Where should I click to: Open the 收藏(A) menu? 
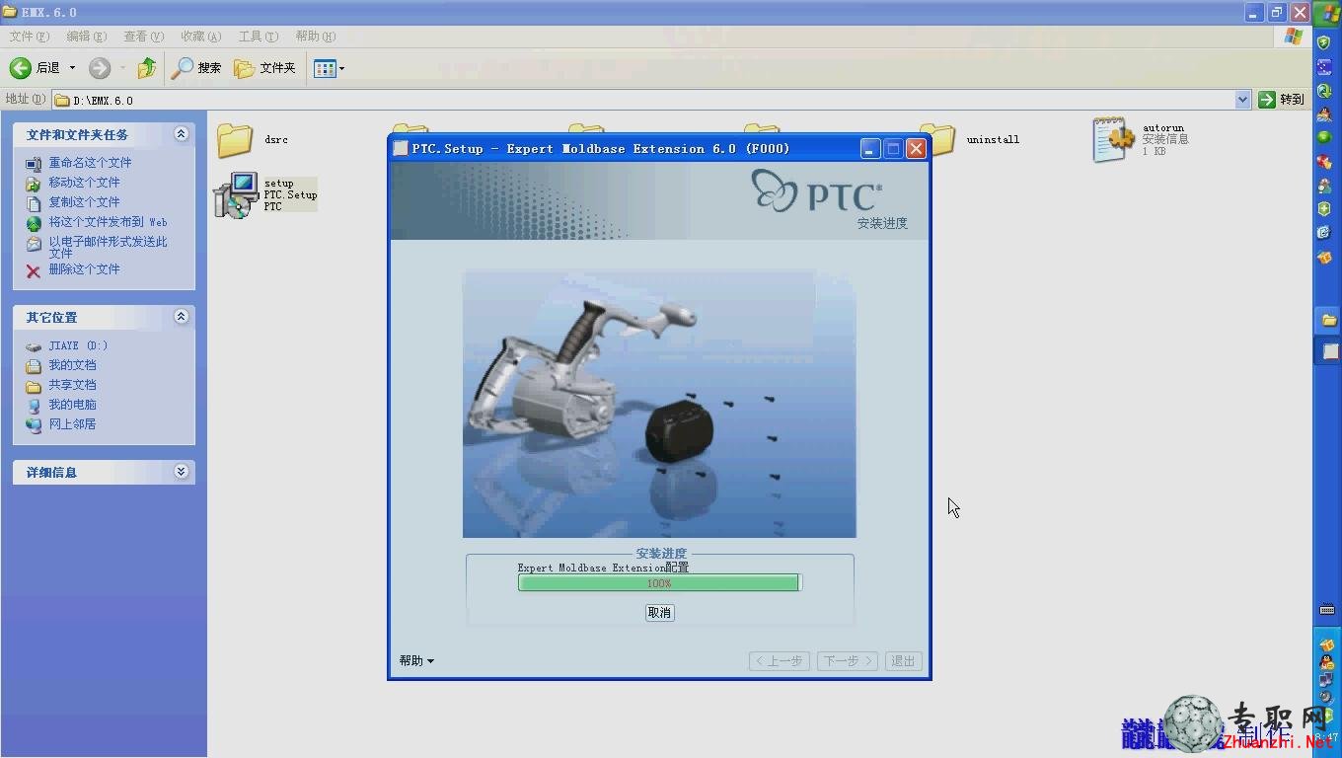click(201, 37)
